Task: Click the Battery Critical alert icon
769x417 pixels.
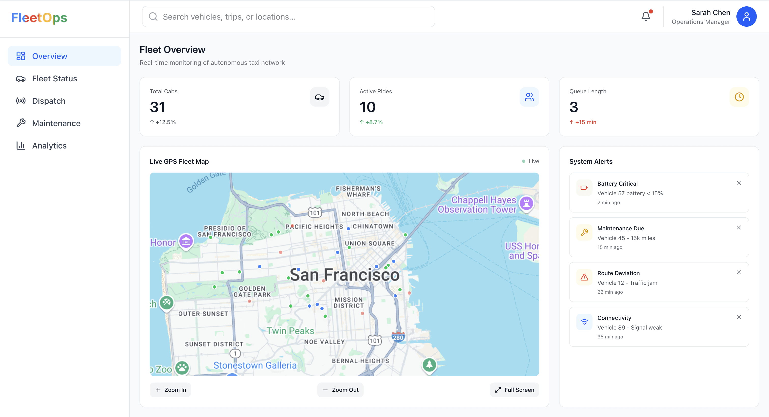Action: click(584, 188)
